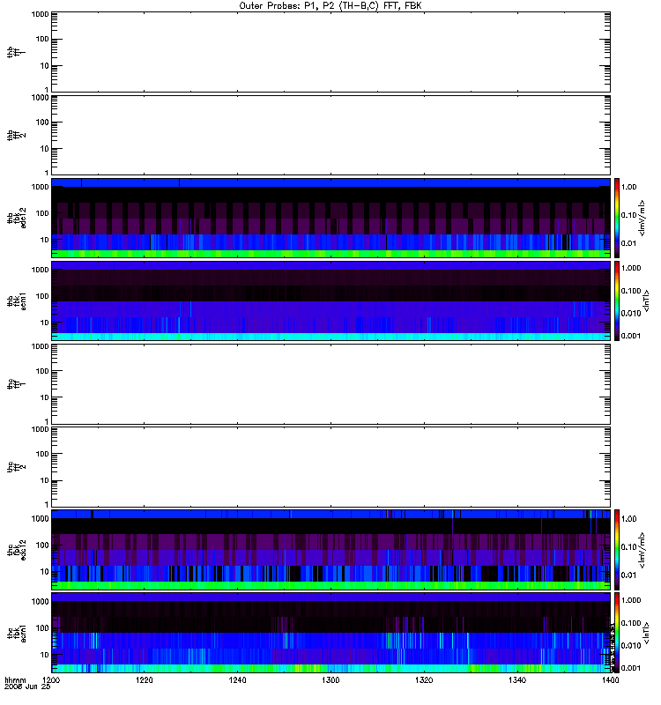Click the thb fbk edc12 spectrogram panel
661x705 pixels.
331,218
